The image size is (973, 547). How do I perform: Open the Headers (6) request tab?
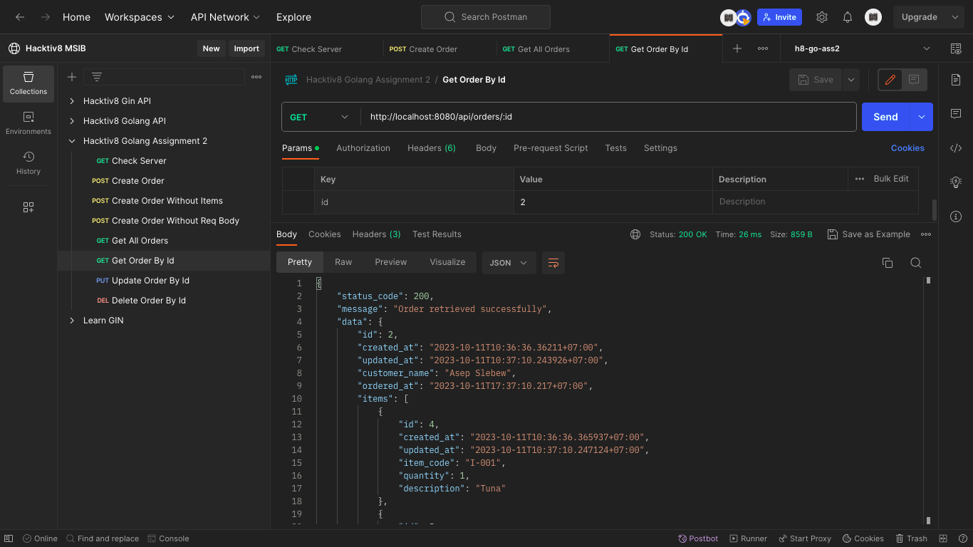[432, 148]
